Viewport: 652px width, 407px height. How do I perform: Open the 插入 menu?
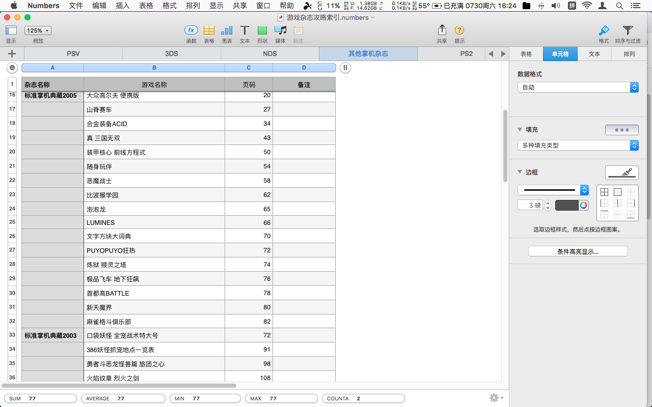coord(123,6)
